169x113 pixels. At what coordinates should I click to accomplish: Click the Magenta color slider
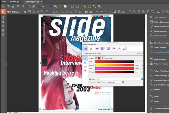pyautogui.click(x=114, y=65)
